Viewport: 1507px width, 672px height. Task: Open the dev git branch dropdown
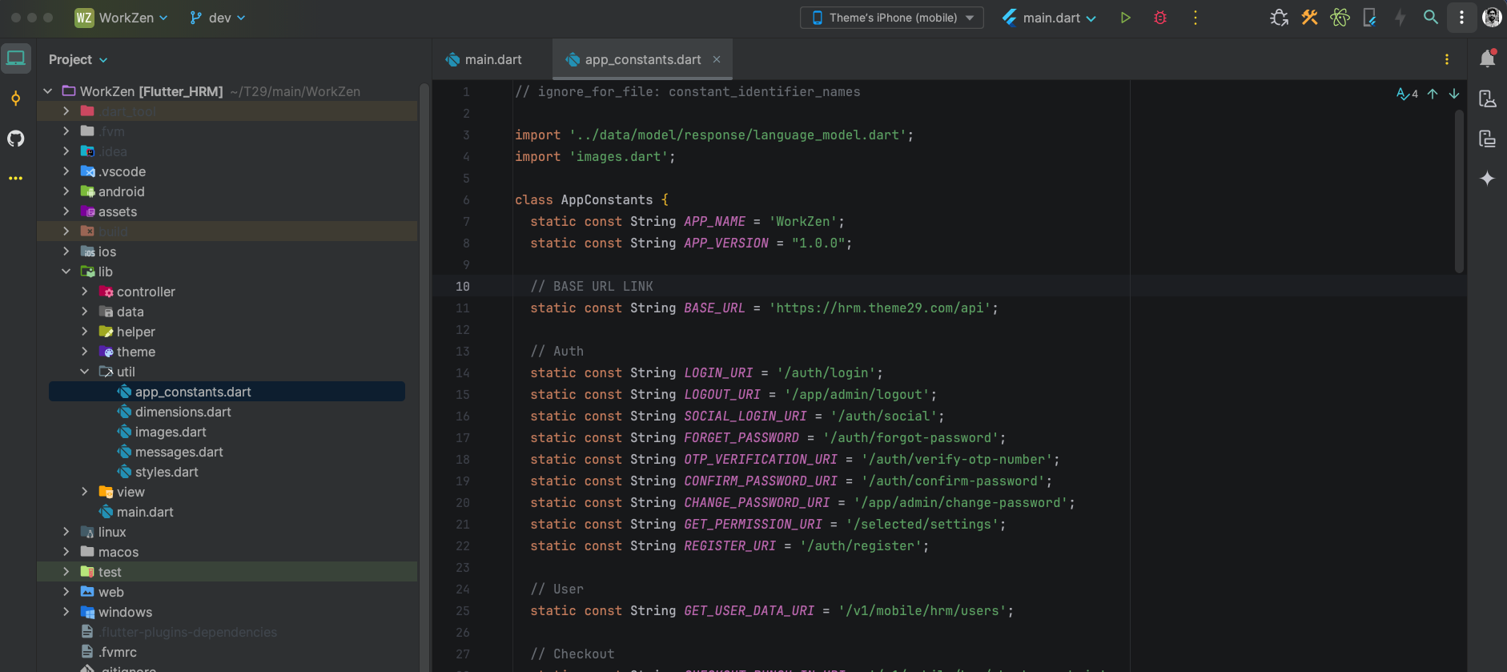pos(218,18)
